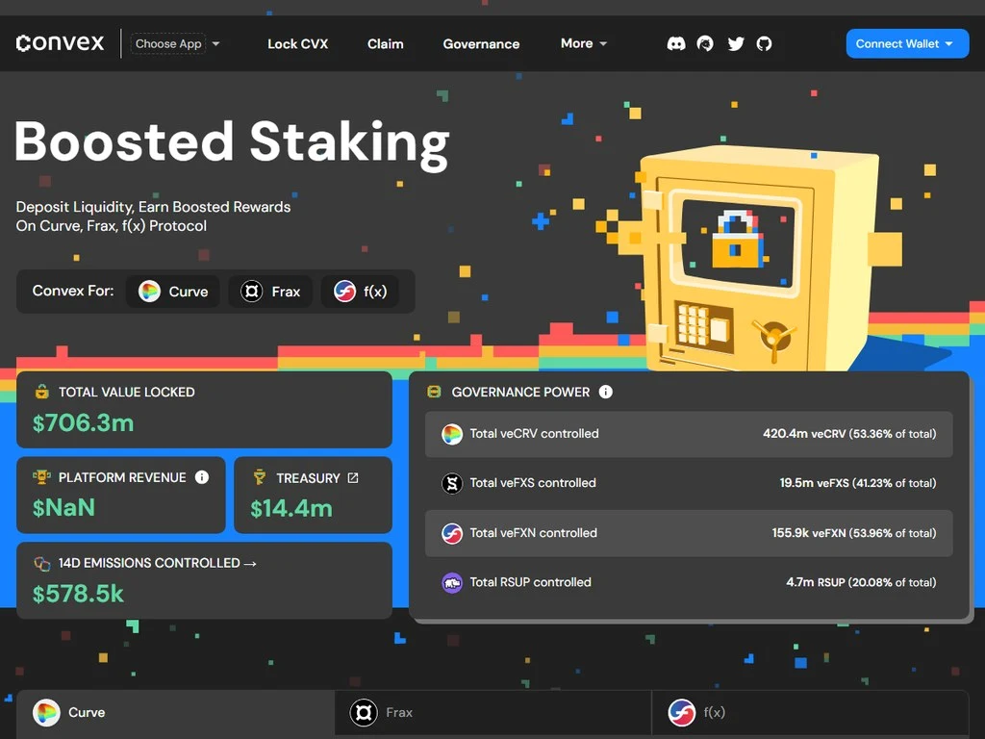The width and height of the screenshot is (985, 739).
Task: Click the Total Value Locked label
Action: point(126,393)
